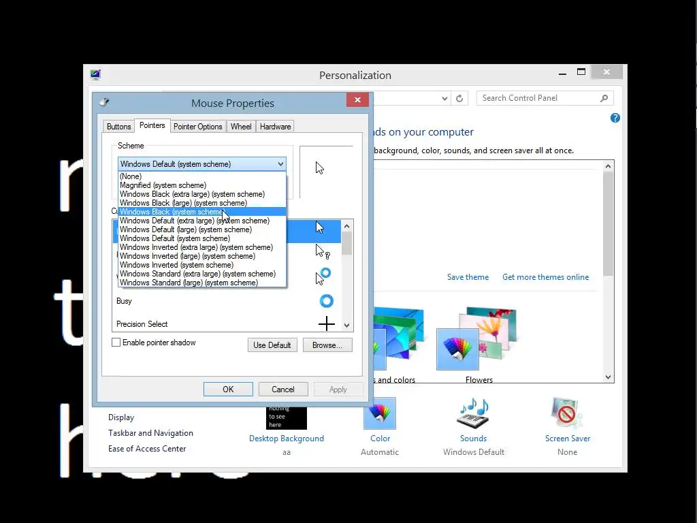Switch to the Pointers tab
Screen dimensions: 697x523
tap(152, 125)
